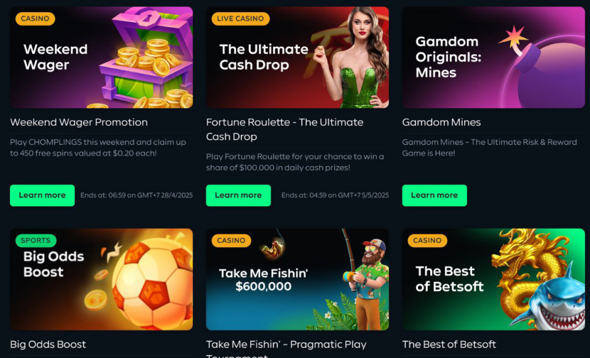Open The Best of Betsoft banner
The height and width of the screenshot is (358, 590).
click(x=494, y=279)
